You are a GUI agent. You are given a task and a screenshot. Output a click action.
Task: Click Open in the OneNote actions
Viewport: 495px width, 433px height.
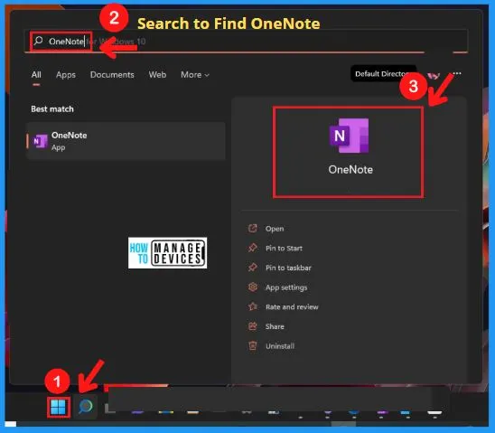point(275,229)
